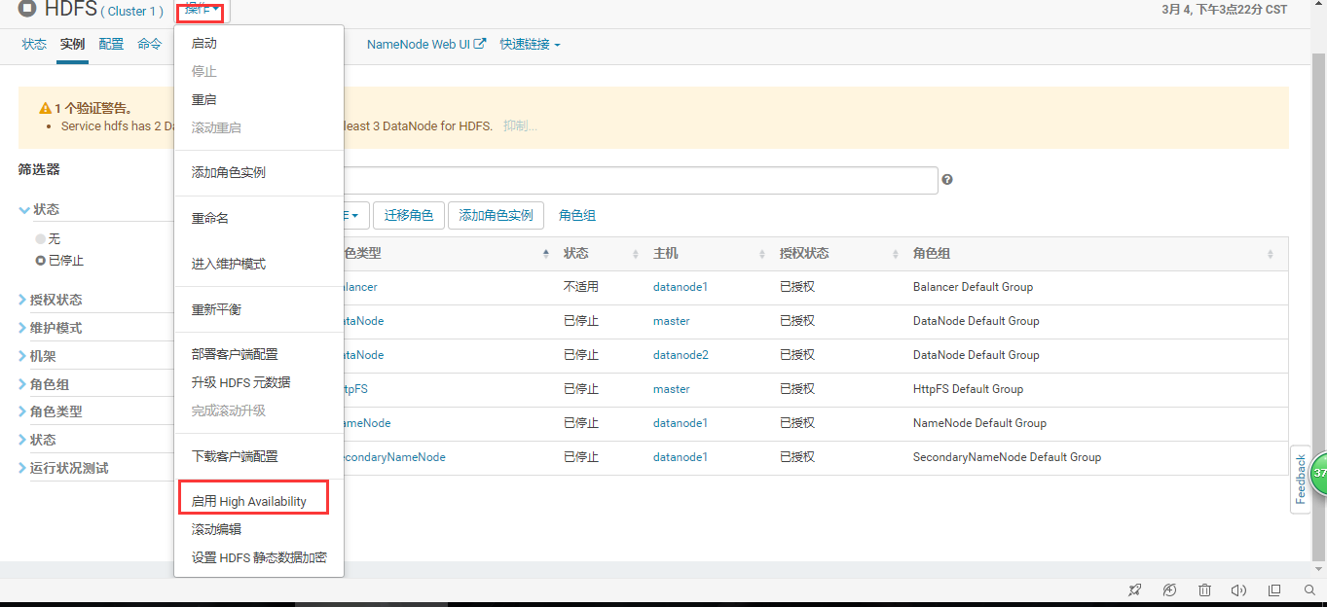Open the datanode2 host link
The width and height of the screenshot is (1327, 607).
point(681,355)
